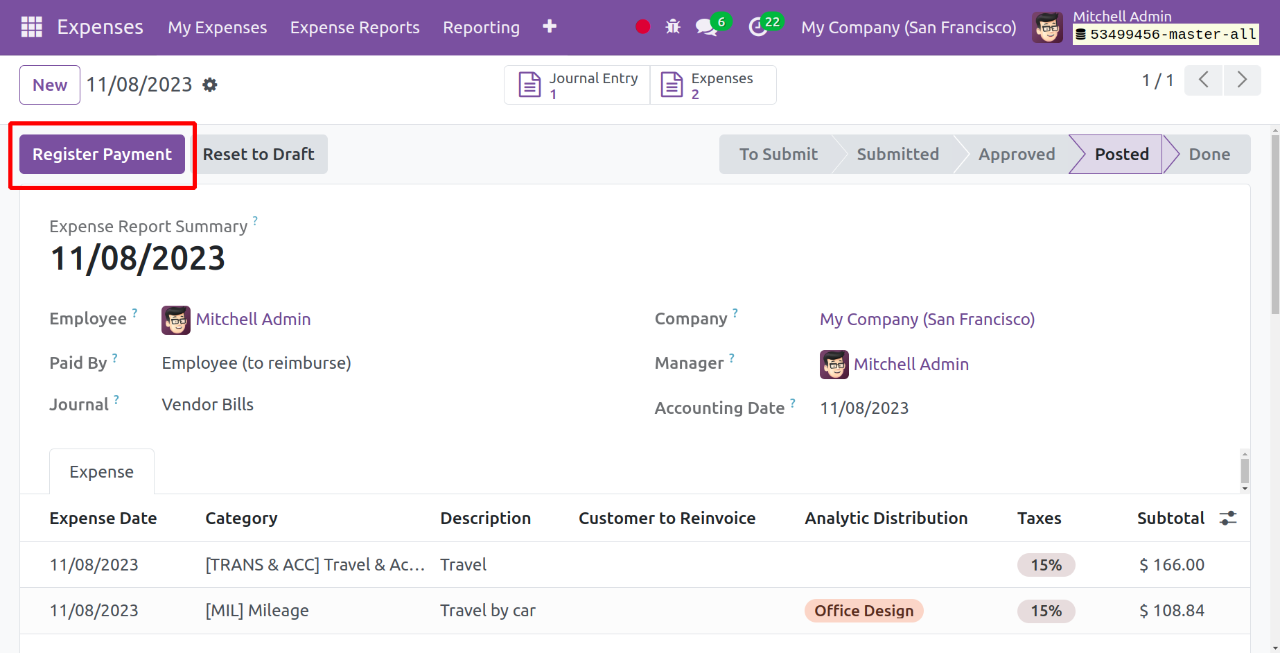
Task: Click the Office Design analytic tag
Action: (x=863, y=611)
